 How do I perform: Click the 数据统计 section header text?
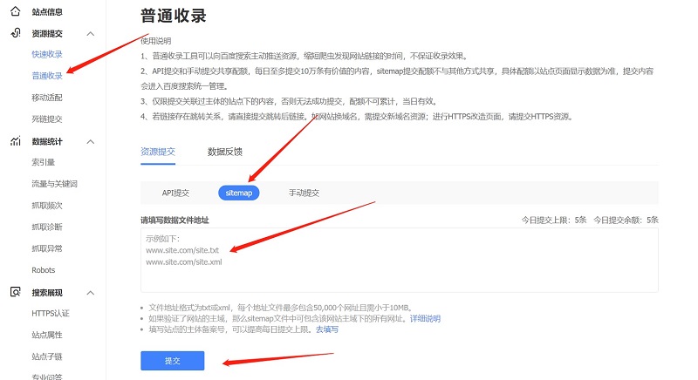point(47,142)
